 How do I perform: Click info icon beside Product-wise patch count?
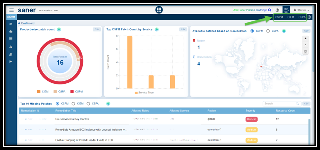tap(59, 29)
